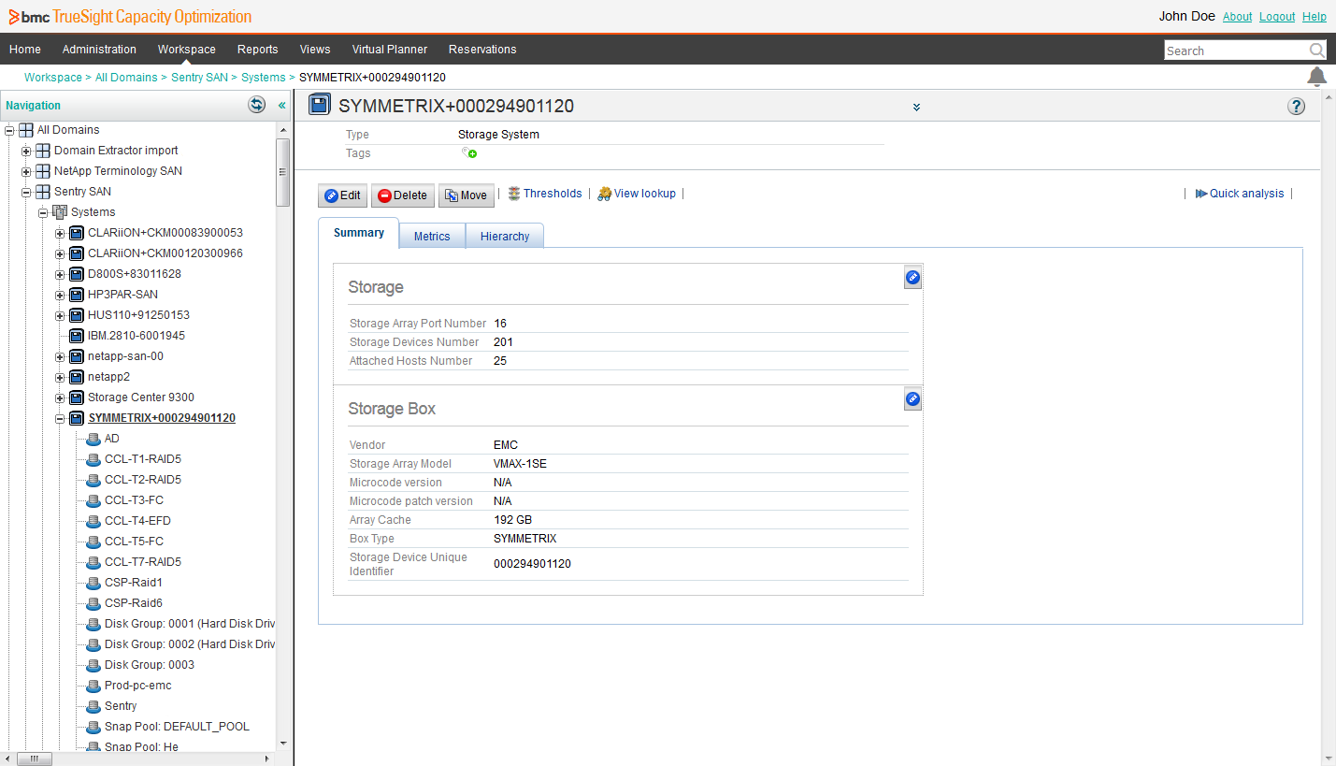Click the View lookup icon

pos(604,194)
